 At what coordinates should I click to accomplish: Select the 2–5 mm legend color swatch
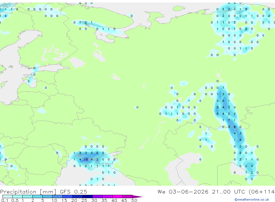pyautogui.click(x=37, y=196)
